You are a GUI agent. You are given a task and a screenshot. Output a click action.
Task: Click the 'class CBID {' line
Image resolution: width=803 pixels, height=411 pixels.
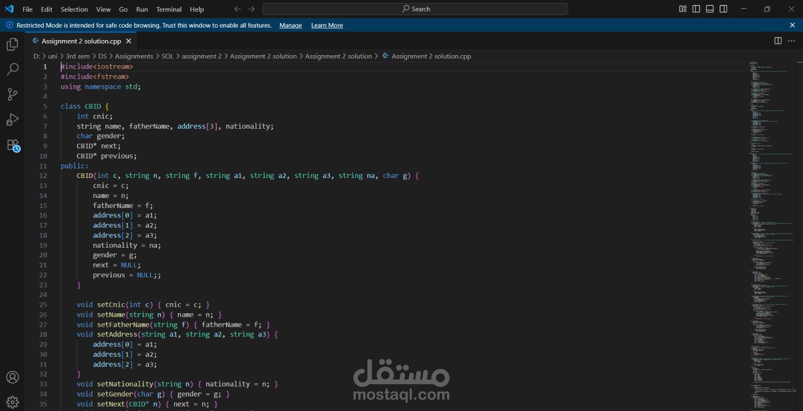click(85, 106)
